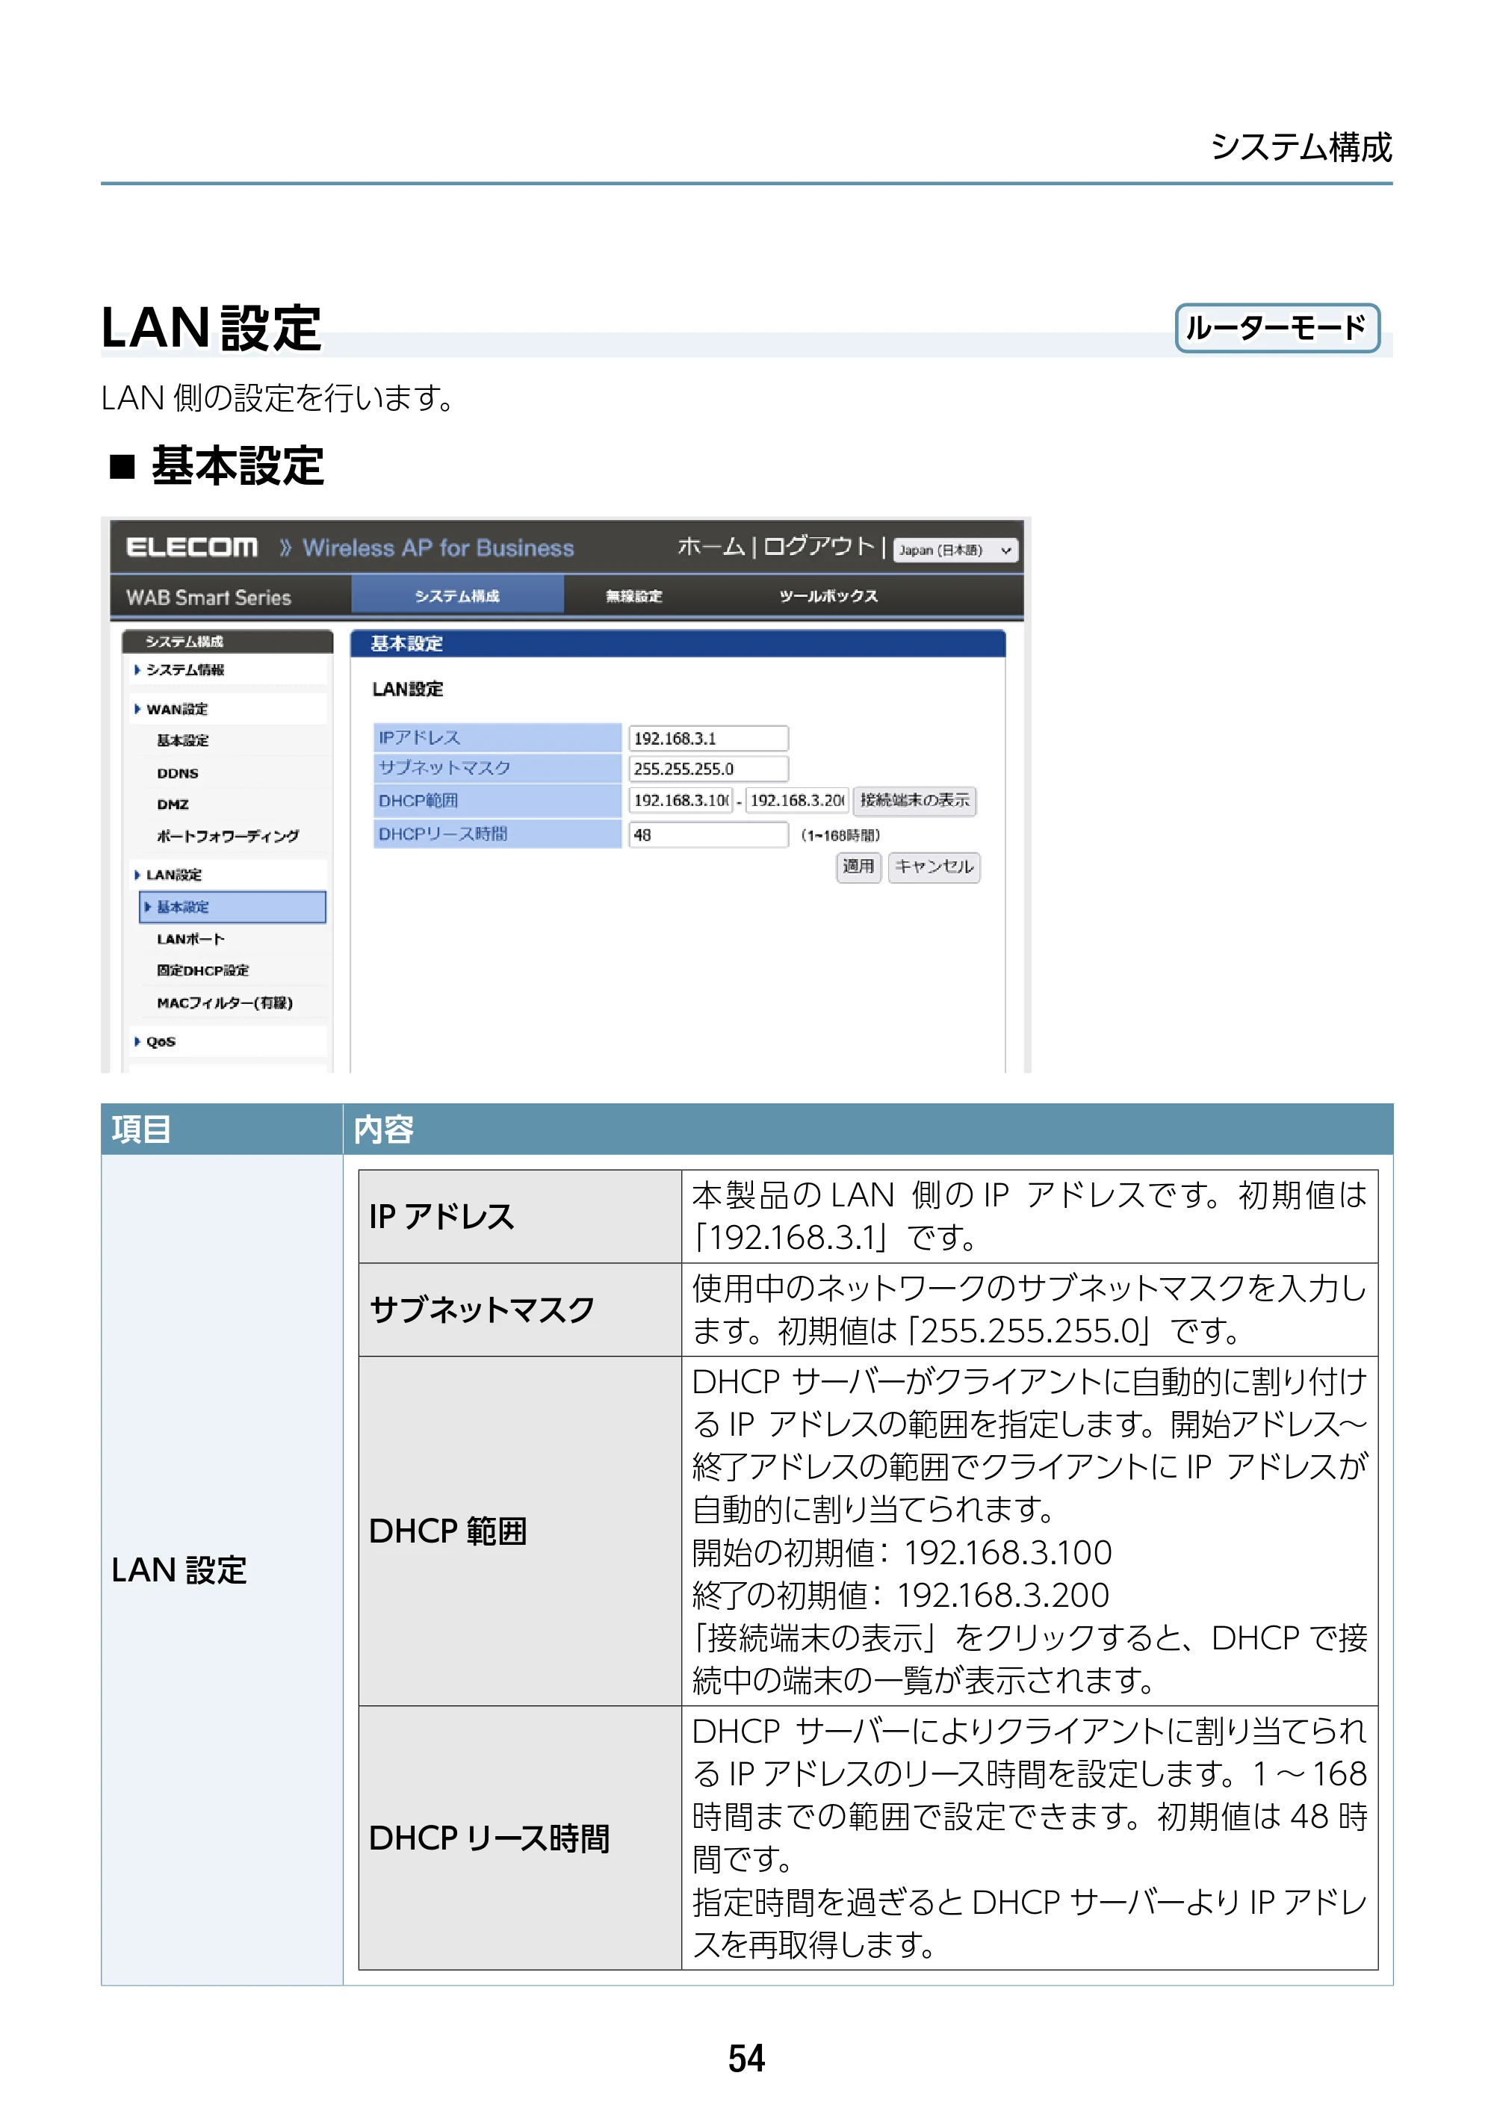Screen dimensions: 1494x2120
Task: Expand システム情報 in the sidebar
Action: (x=185, y=669)
